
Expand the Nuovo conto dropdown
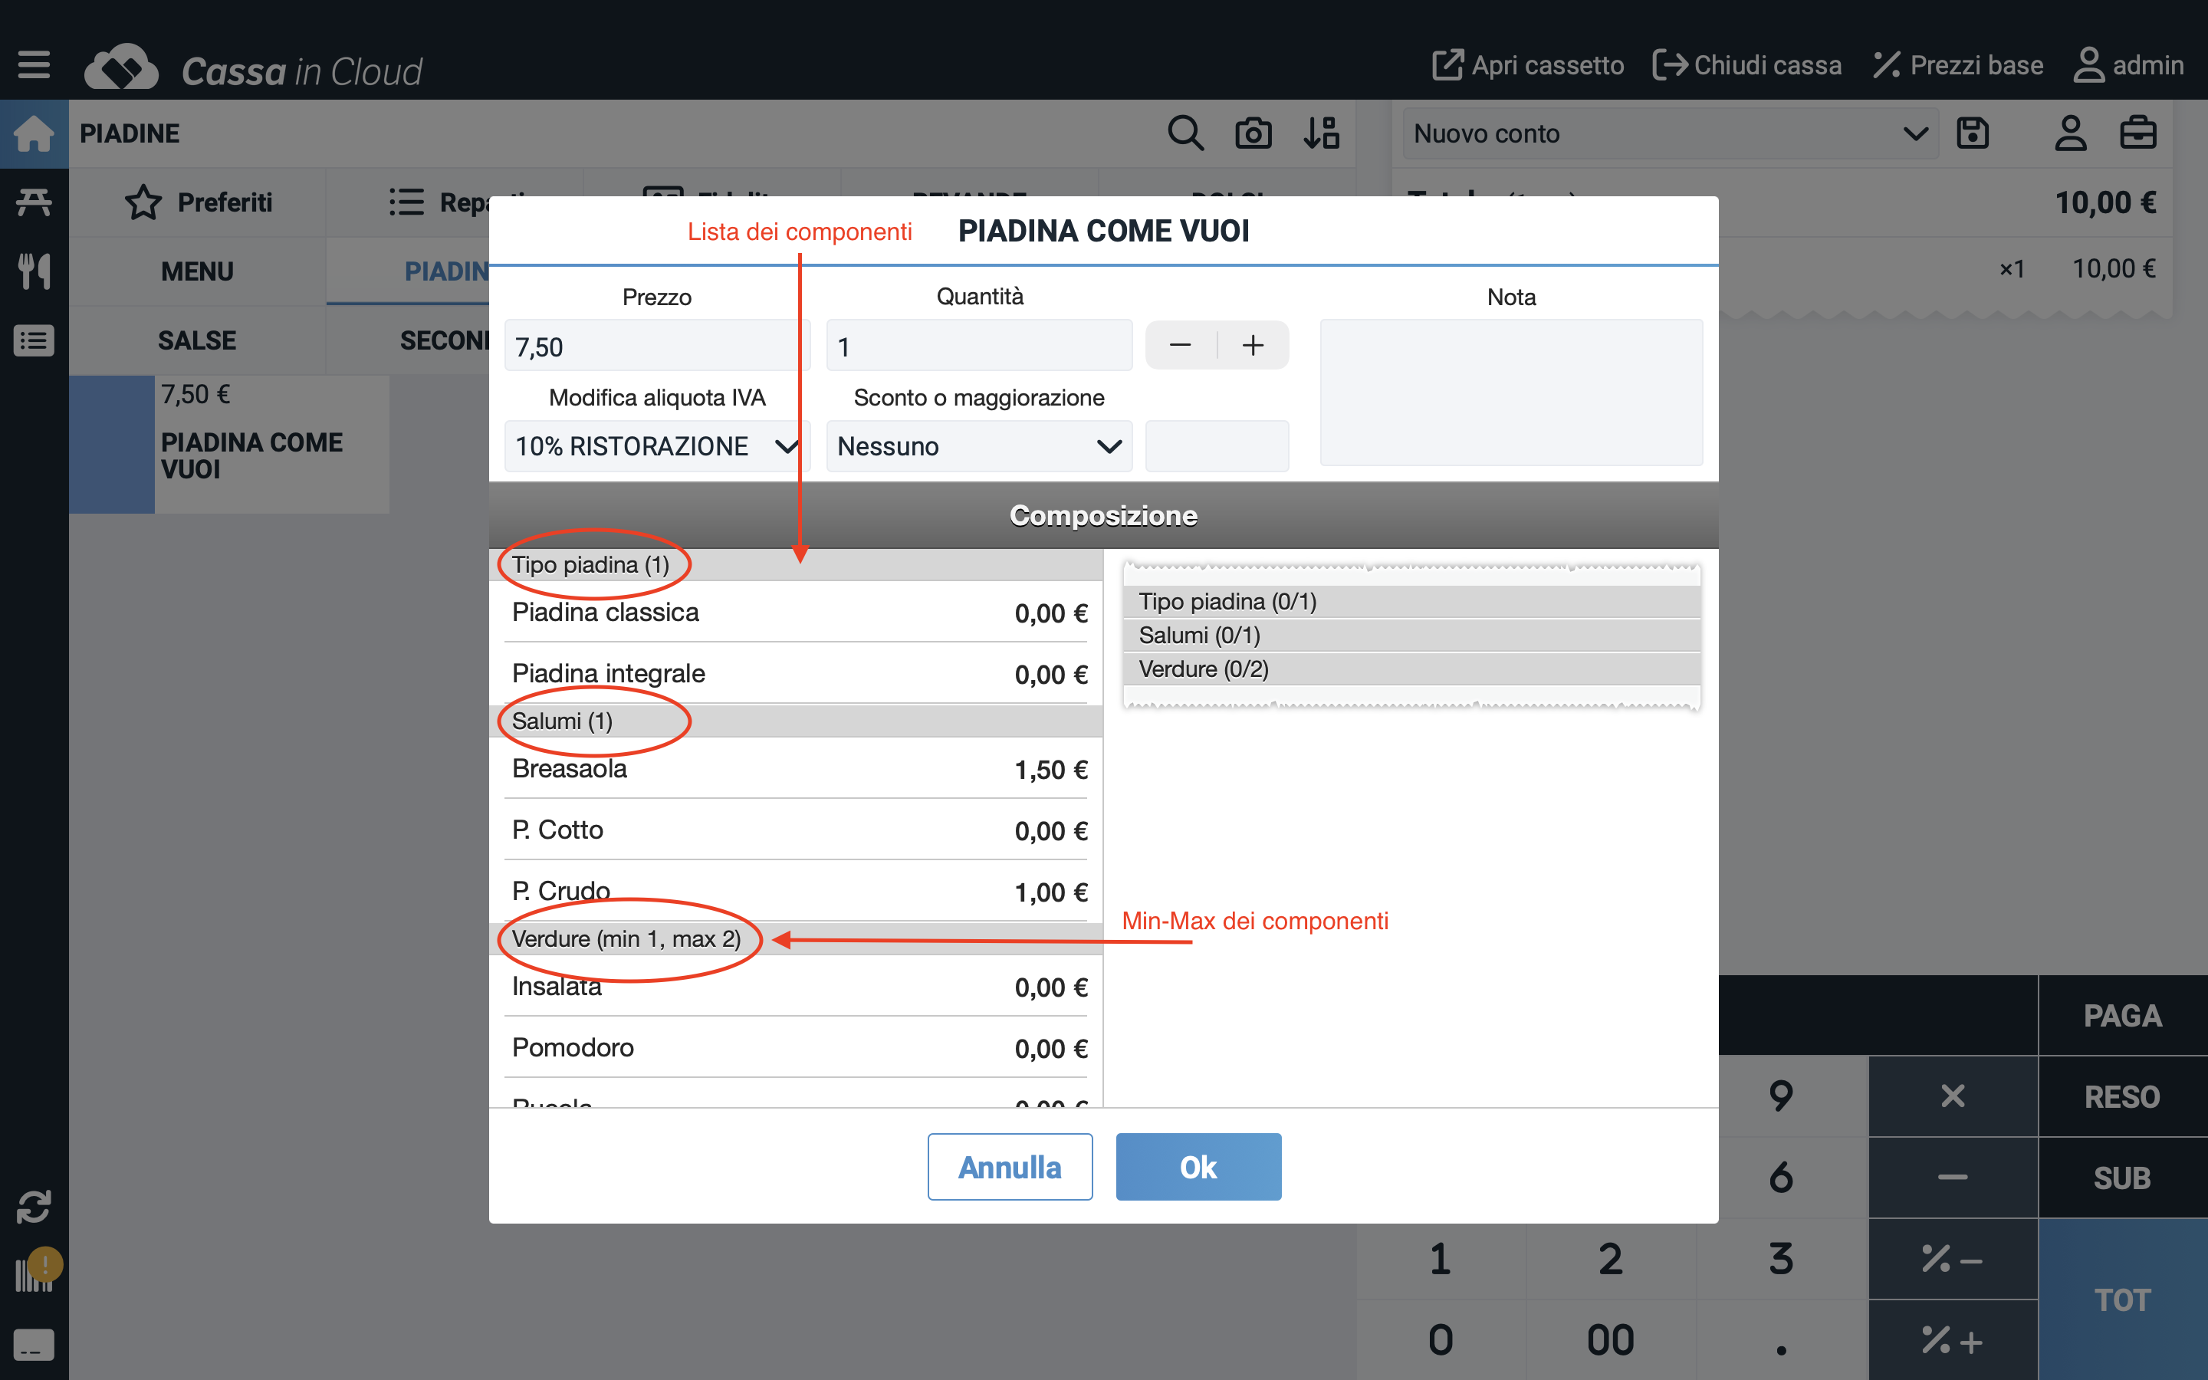click(x=1670, y=134)
